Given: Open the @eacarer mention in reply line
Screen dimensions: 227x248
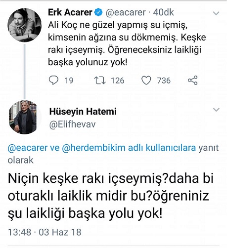Looking at the screenshot, I should click(x=28, y=148).
